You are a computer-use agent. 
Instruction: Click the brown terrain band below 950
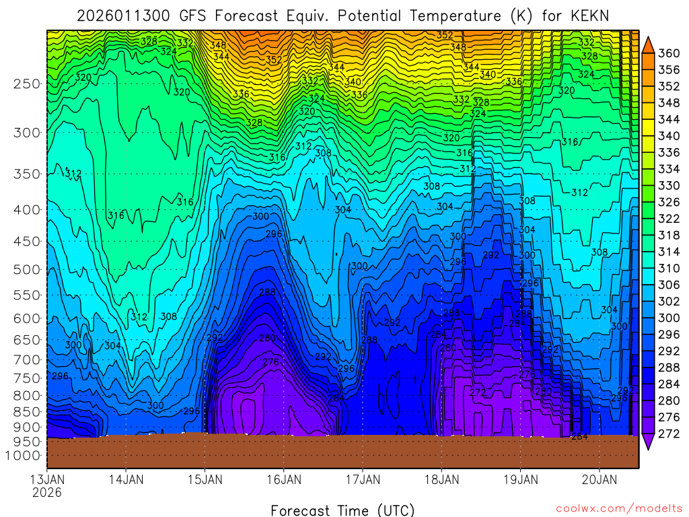coord(342,452)
